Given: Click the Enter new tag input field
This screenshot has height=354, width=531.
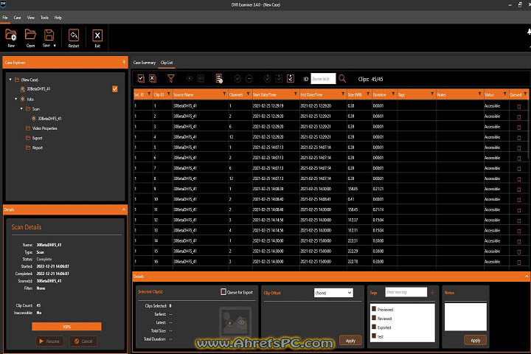Looking at the screenshot, I should point(406,292).
